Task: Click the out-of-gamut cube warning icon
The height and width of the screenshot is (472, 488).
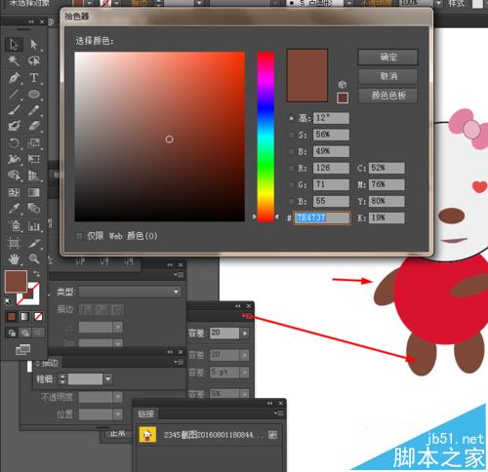Action: pos(342,85)
